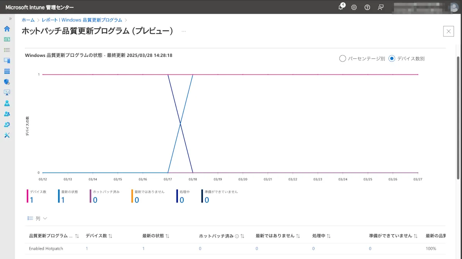The height and width of the screenshot is (259, 462).
Task: Open Endpoint security shield icon
Action: [7, 82]
